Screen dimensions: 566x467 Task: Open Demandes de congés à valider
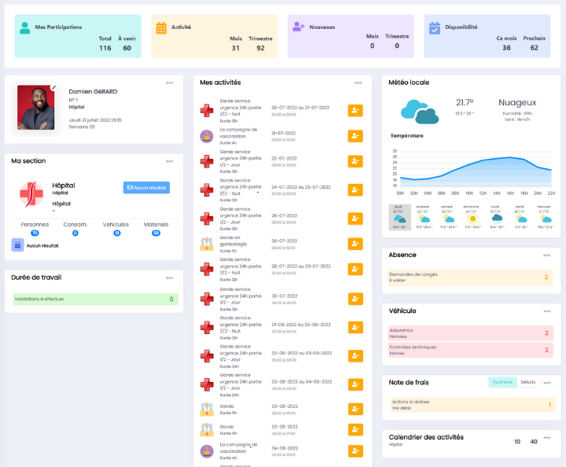470,278
